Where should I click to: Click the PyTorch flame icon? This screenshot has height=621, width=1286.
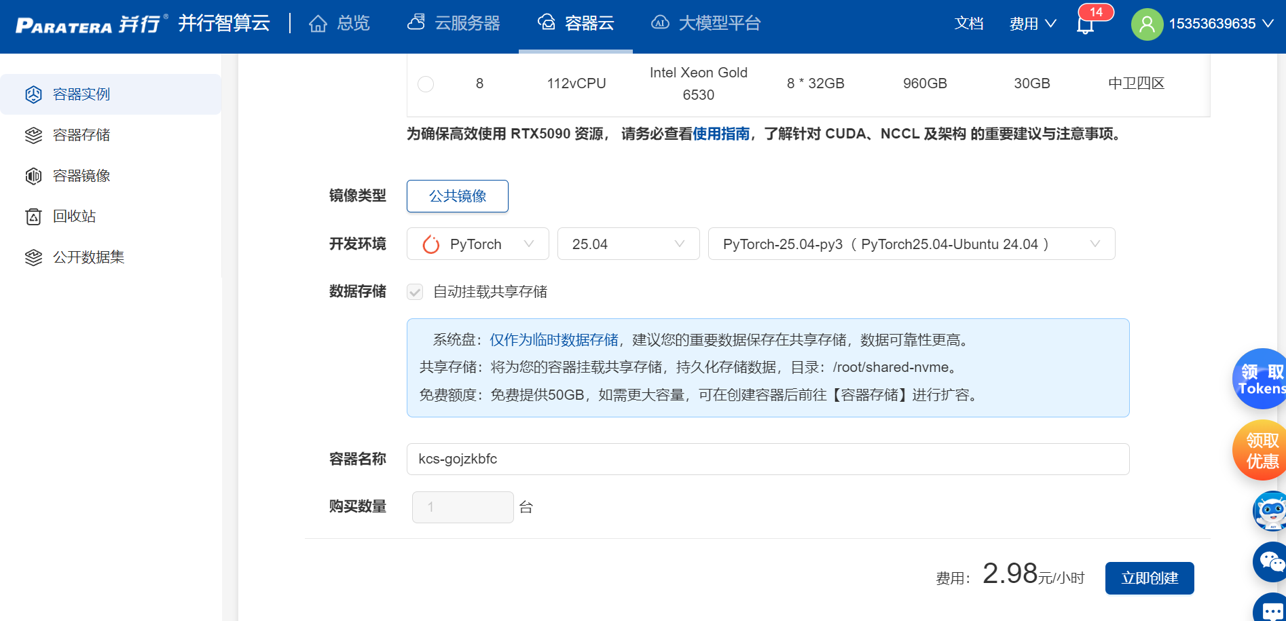tap(431, 244)
